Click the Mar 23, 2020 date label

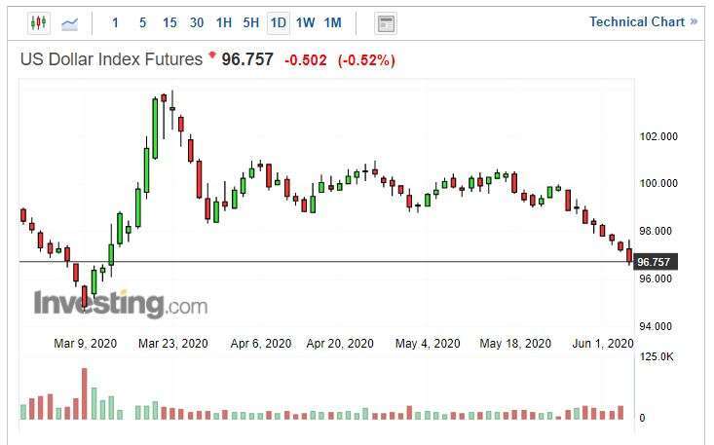coord(173,343)
